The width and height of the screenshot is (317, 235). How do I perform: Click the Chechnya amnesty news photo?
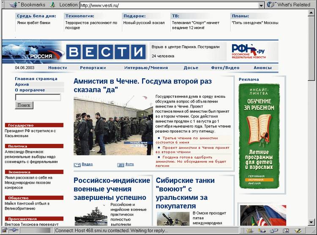coord(113,126)
